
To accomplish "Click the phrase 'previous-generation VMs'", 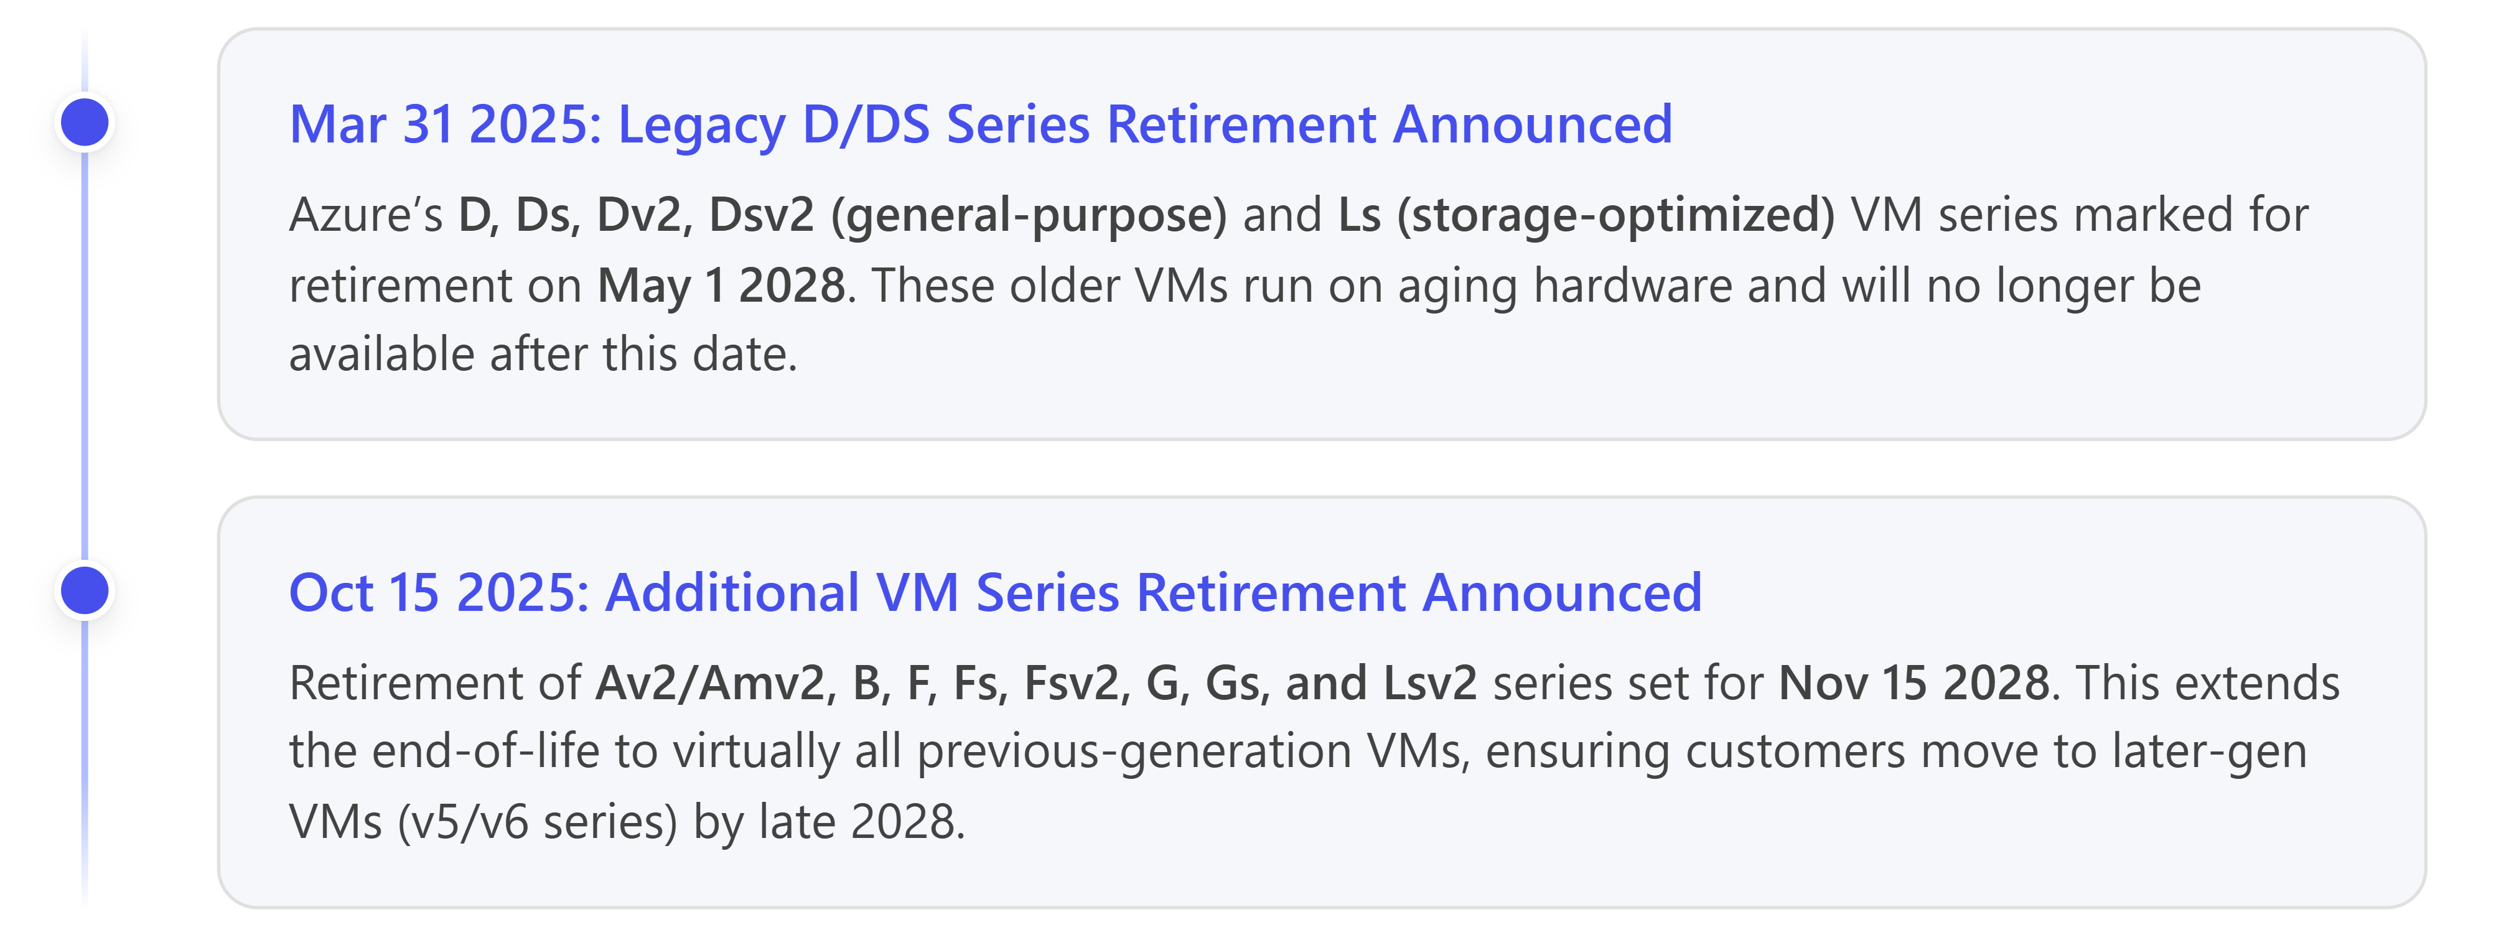I will (x=1192, y=752).
